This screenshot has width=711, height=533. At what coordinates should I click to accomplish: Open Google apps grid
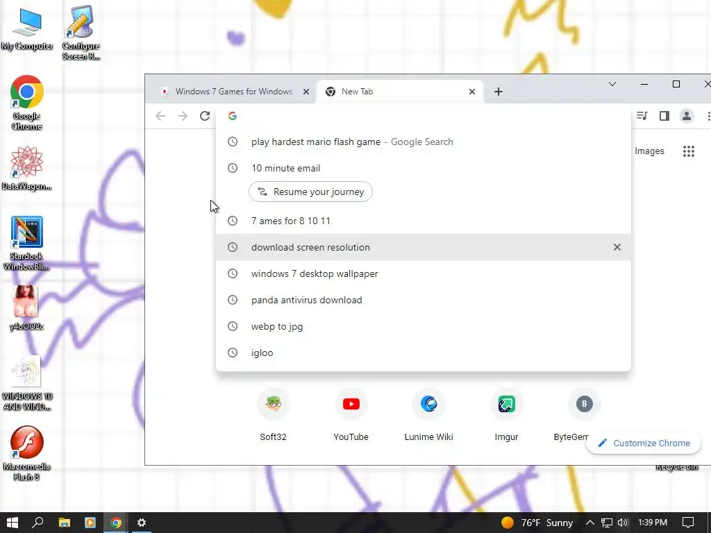pos(688,151)
